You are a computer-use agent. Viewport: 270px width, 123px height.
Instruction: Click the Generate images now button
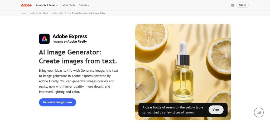(57, 102)
